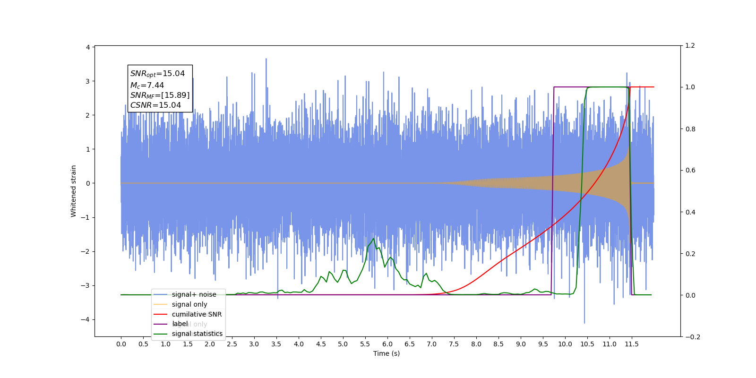Viewport: 756px width, 378px height.
Task: Click the SNRopt=15.04 annotation text
Action: point(157,74)
